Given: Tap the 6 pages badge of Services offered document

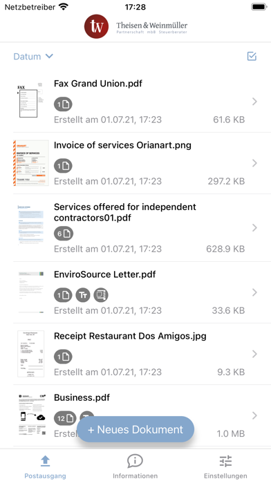Looking at the screenshot, I should click(64, 234).
